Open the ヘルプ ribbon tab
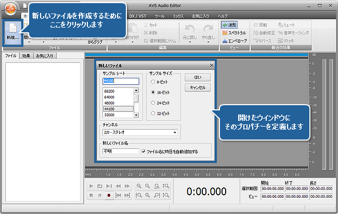Viewport: 338px width, 214px height. 223,16
